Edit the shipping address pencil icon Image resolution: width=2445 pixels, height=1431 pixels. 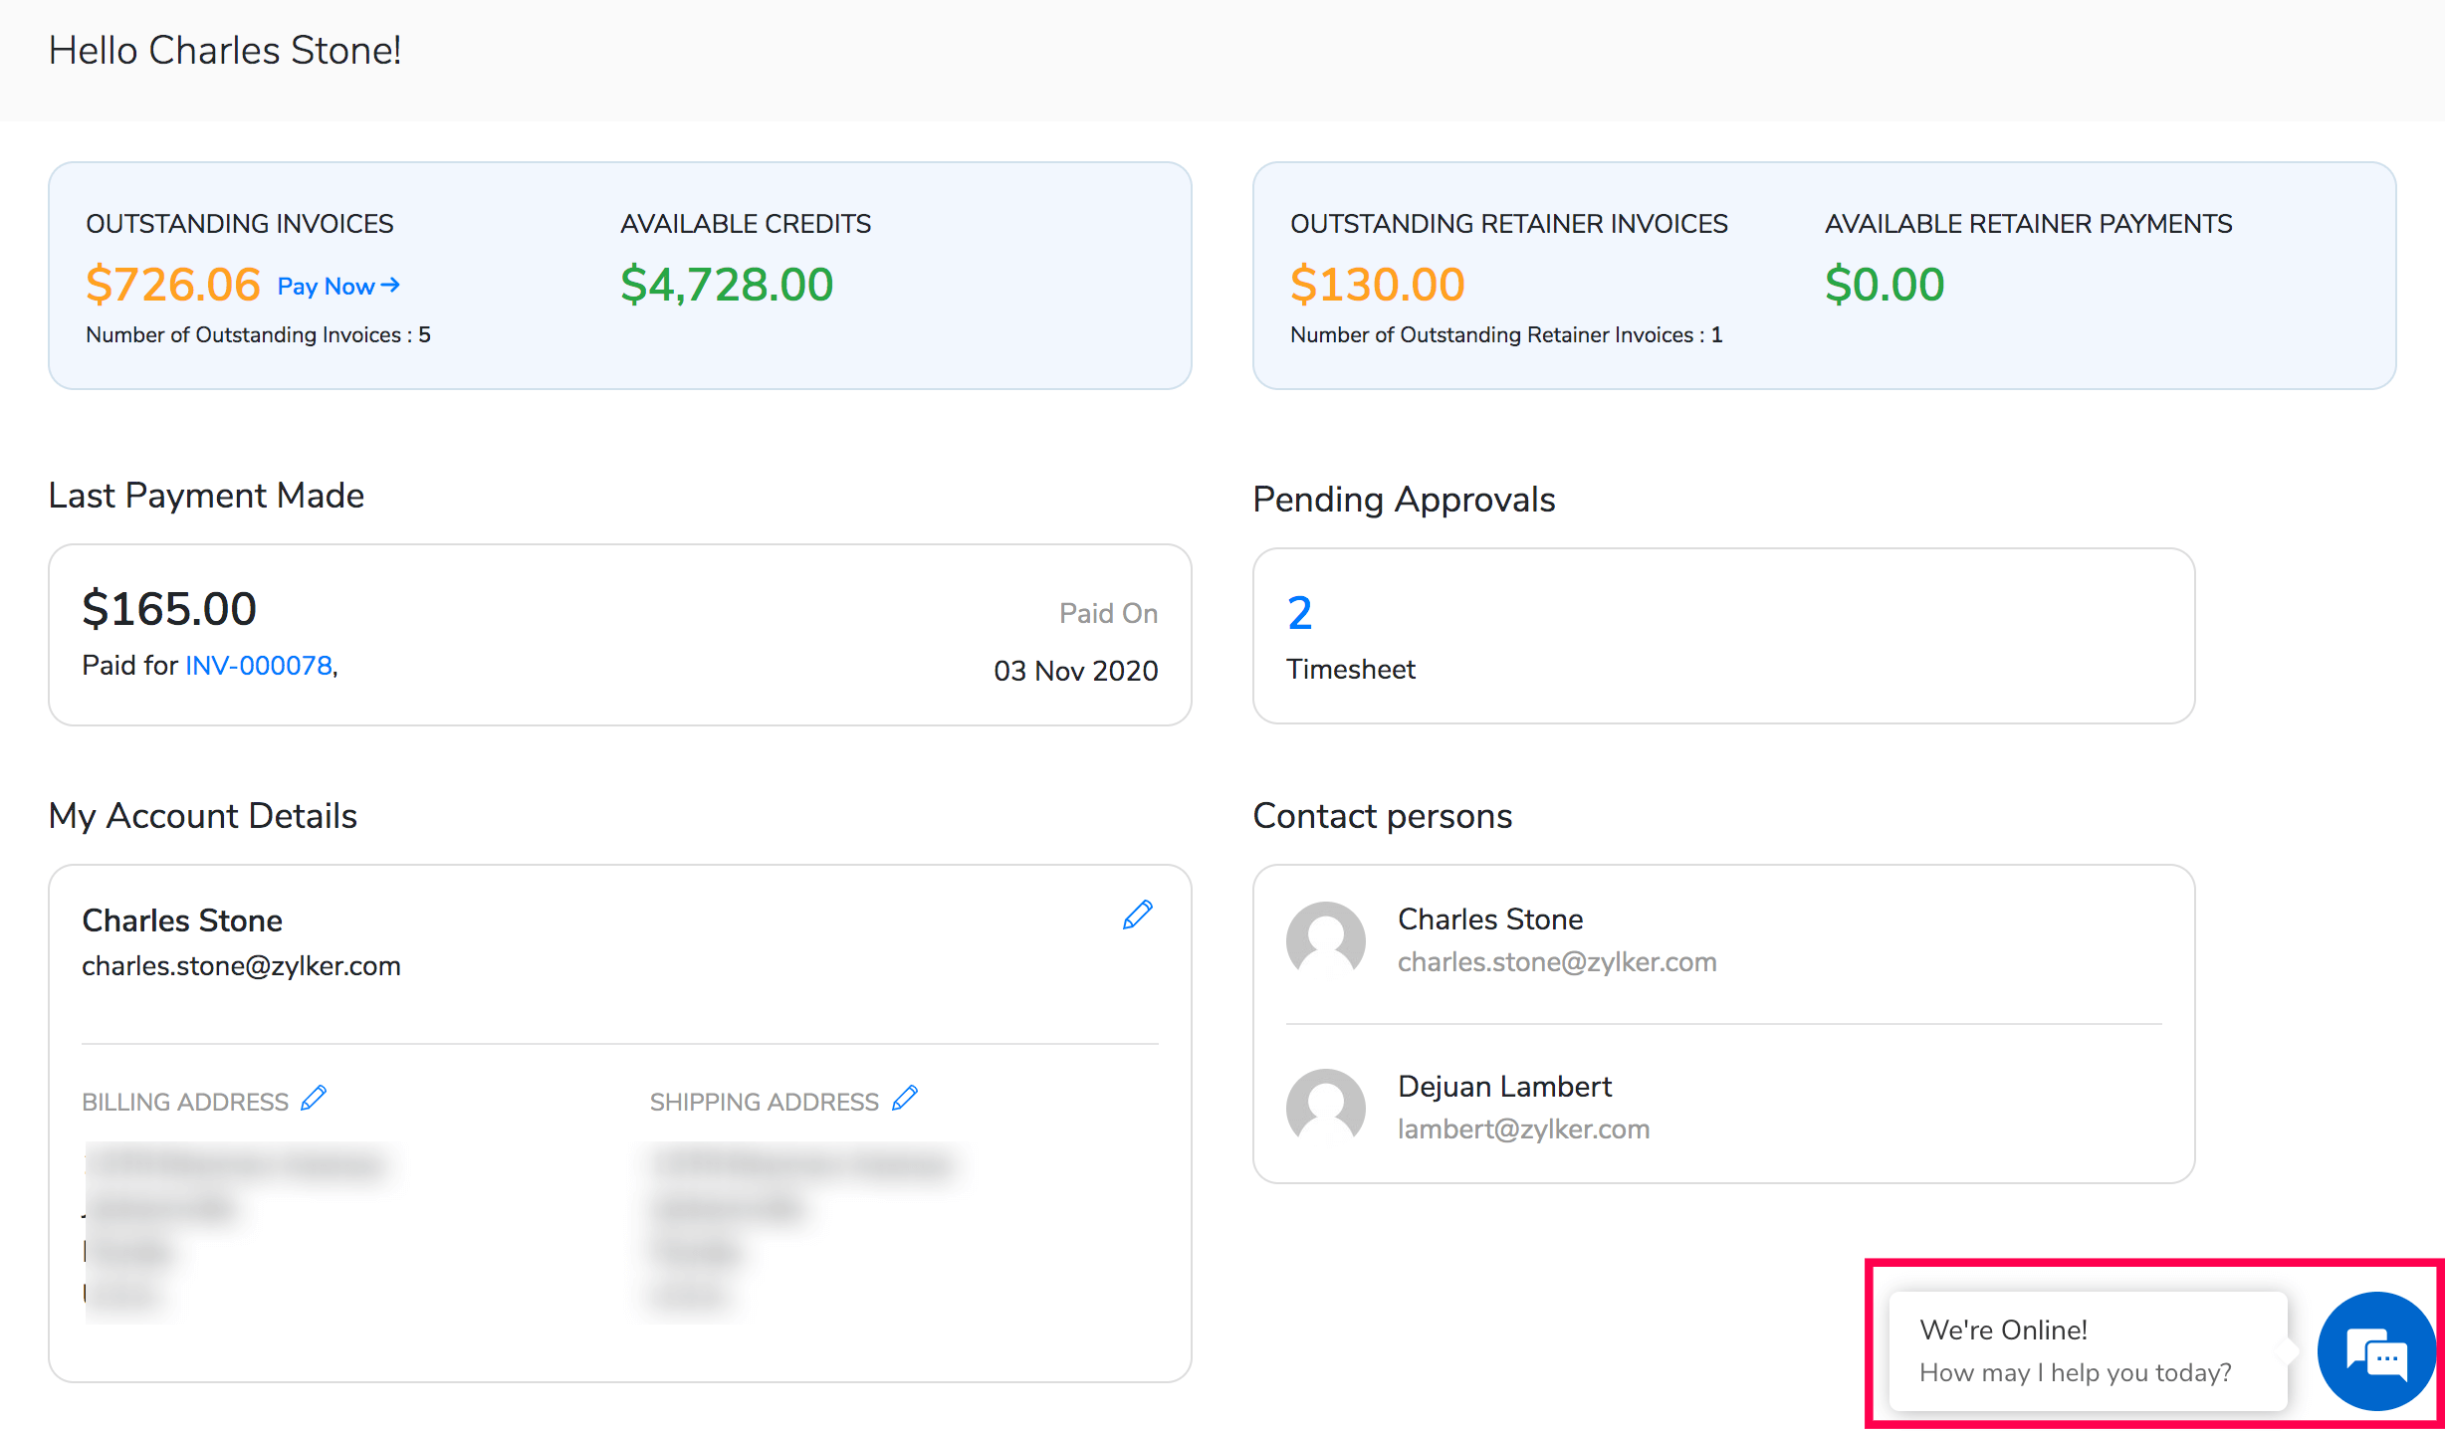tap(905, 1099)
